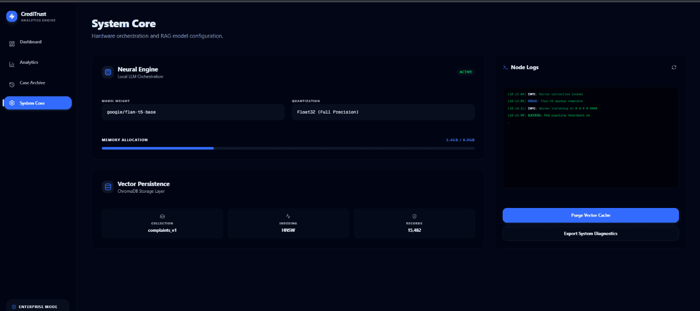Click the 2.4GB / 8.0GB memory readout

click(x=460, y=140)
